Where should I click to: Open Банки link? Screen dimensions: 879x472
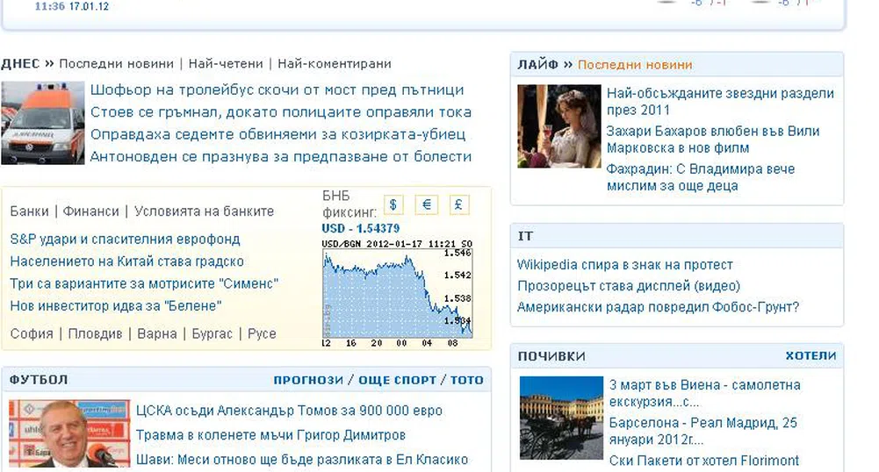tap(29, 211)
